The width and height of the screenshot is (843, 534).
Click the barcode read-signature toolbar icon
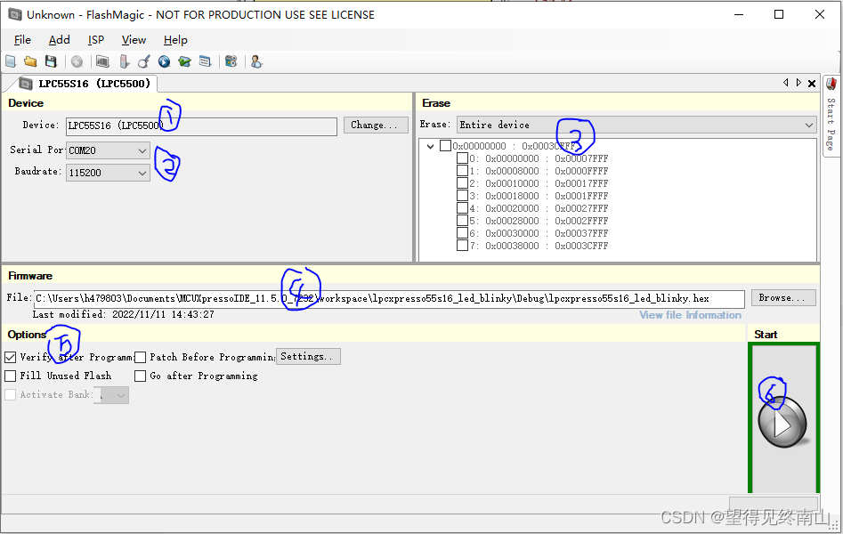tap(101, 61)
